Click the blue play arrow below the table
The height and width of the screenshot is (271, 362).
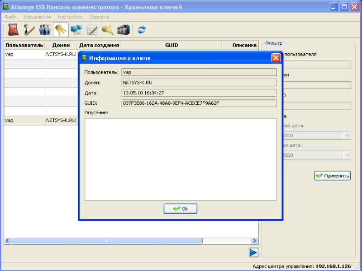click(x=253, y=252)
